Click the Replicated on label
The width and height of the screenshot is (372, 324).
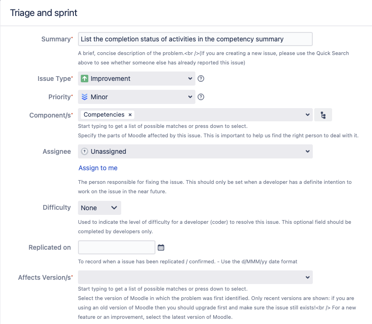(x=50, y=247)
